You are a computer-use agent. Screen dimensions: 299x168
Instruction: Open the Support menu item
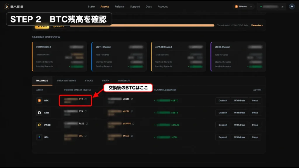135,6
